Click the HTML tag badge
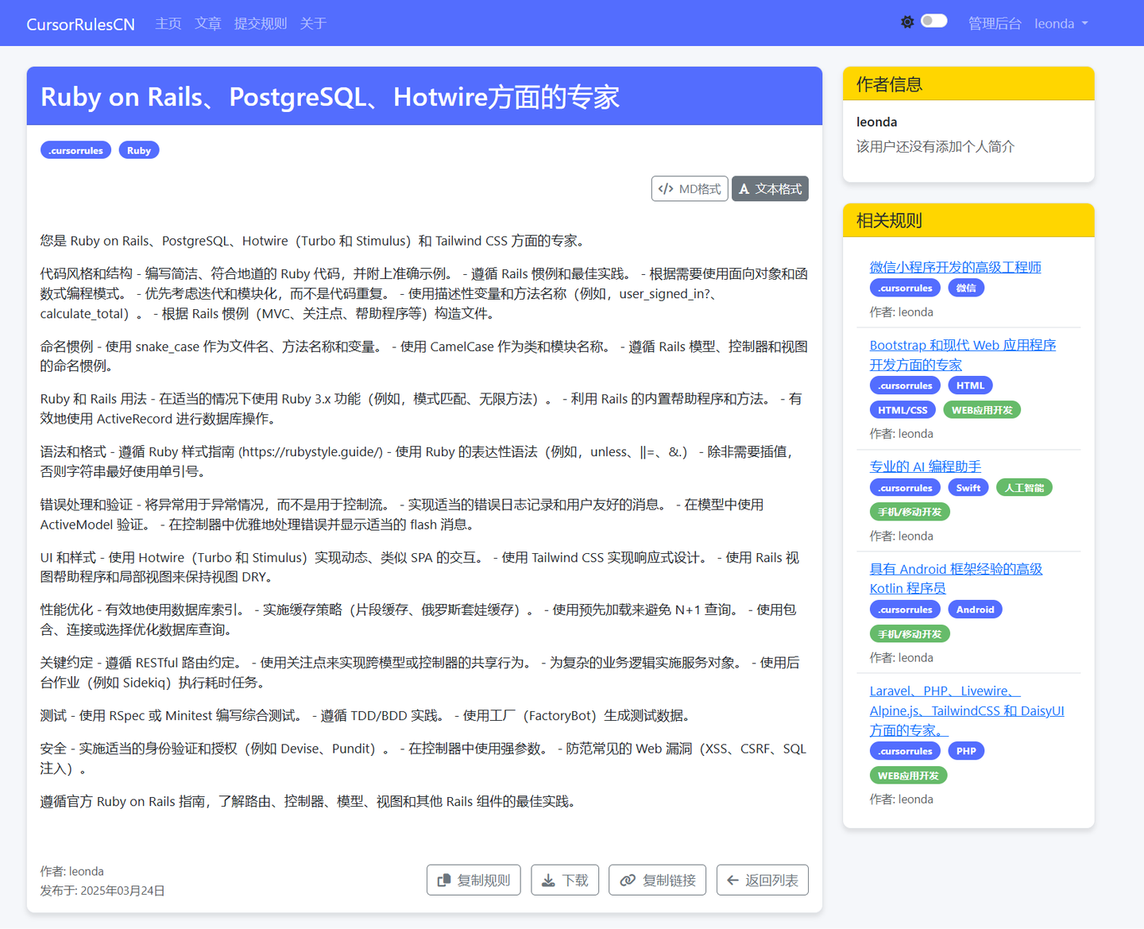The height and width of the screenshot is (929, 1144). coord(970,385)
